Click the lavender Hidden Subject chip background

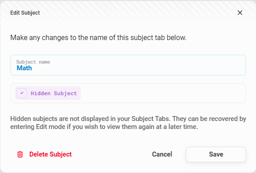pyautogui.click(x=48, y=93)
